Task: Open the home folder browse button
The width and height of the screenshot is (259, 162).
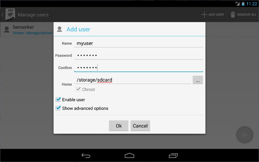Action: click(198, 80)
